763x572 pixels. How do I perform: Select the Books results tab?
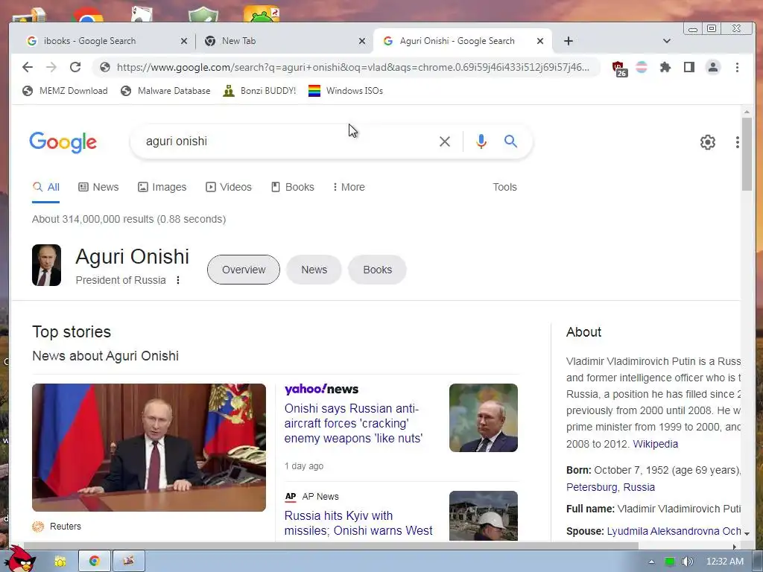292,187
